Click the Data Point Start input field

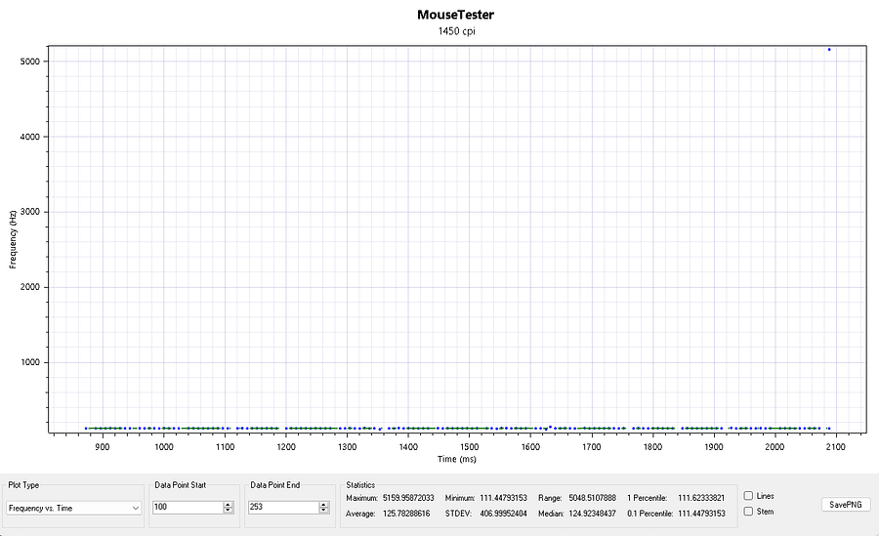188,507
